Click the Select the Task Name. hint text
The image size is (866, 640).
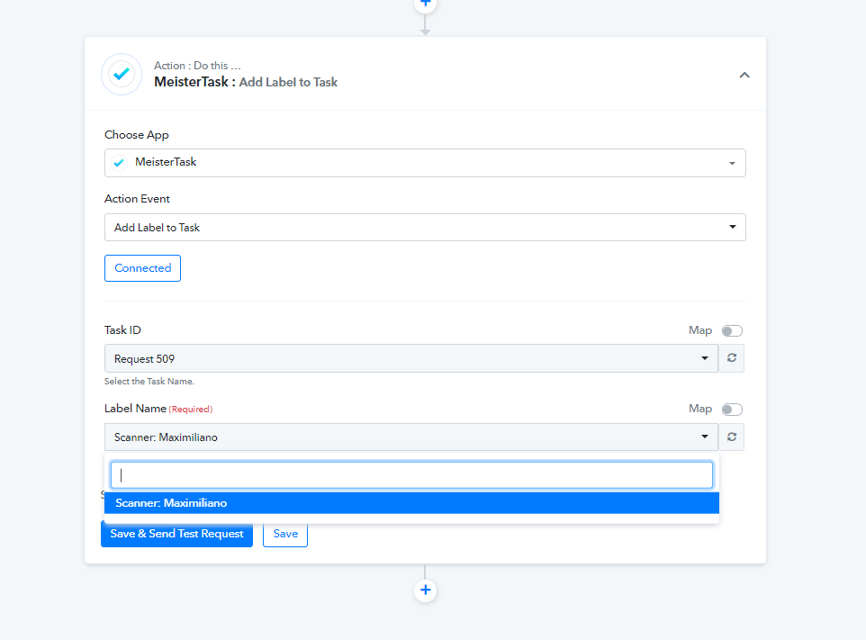(x=149, y=382)
